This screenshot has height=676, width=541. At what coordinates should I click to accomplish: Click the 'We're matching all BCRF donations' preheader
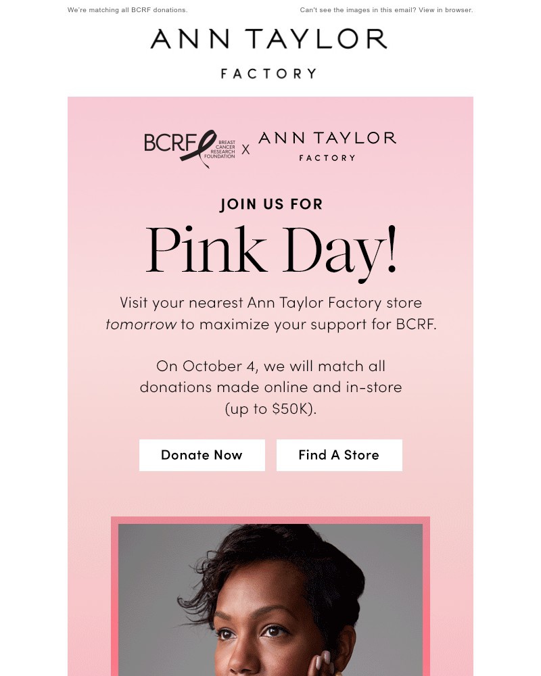pos(128,10)
